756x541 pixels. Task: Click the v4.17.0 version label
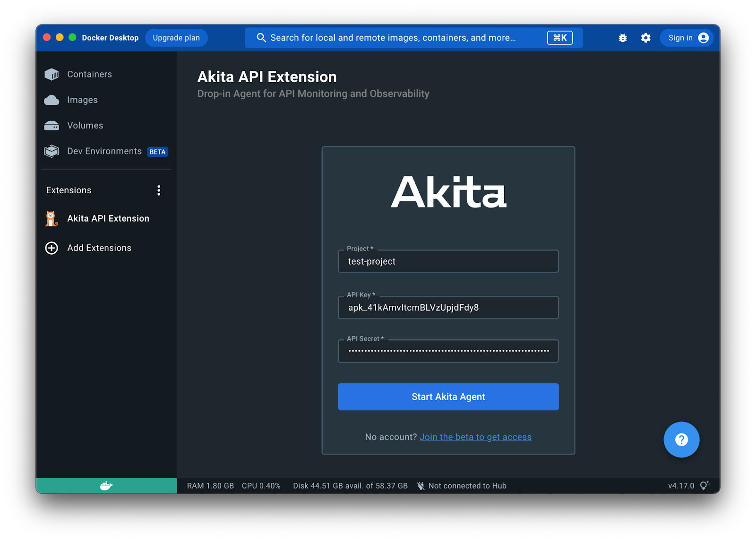(681, 486)
